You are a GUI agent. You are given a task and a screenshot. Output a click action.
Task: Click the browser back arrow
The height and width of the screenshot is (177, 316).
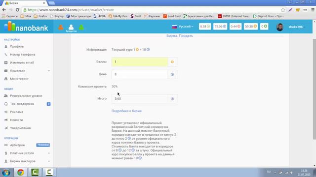[x=4, y=10]
